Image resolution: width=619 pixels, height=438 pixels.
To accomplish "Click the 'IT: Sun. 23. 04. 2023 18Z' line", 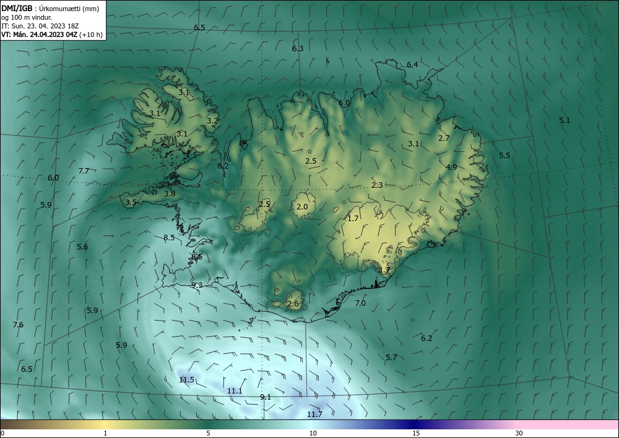I will pos(40,26).
